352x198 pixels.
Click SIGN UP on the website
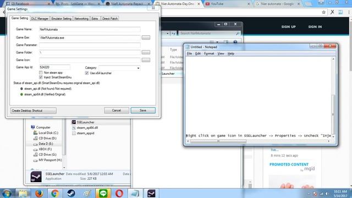click(288, 27)
